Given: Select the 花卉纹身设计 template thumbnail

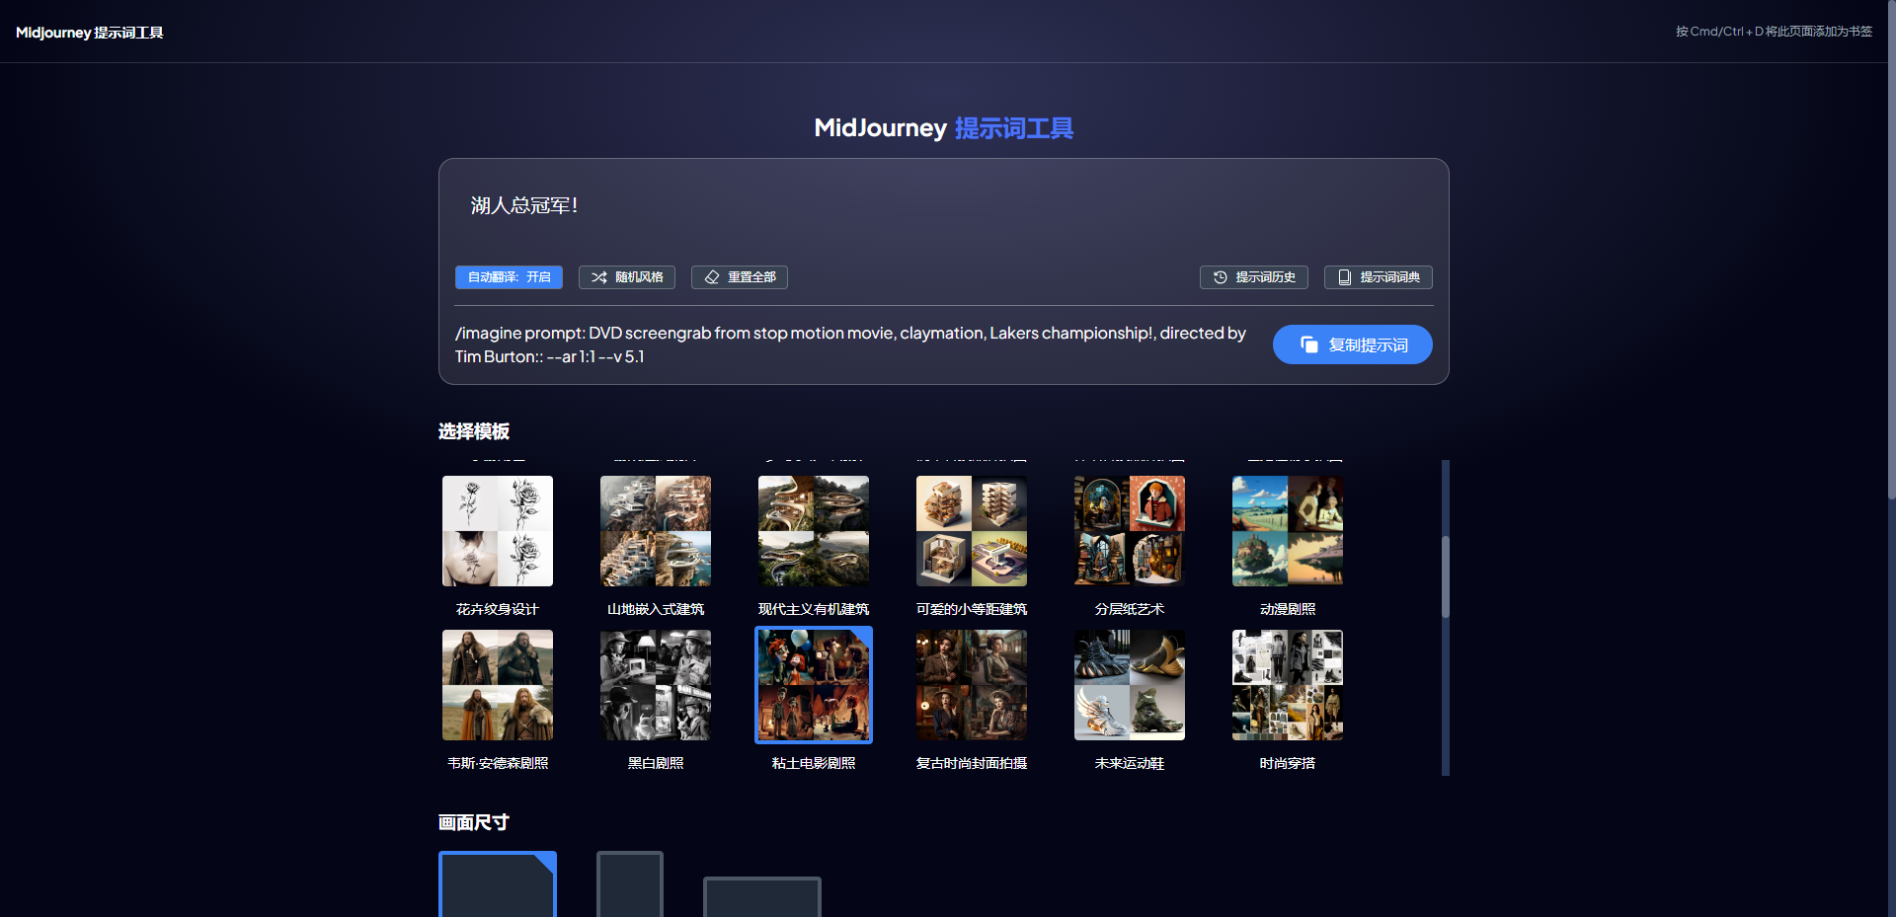Looking at the screenshot, I should (498, 531).
